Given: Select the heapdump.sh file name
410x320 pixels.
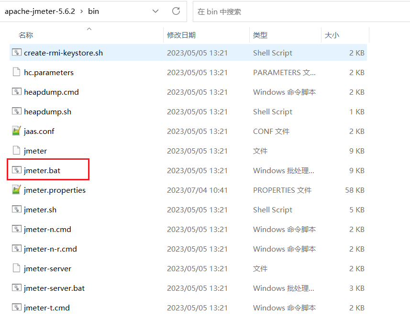Looking at the screenshot, I should click(x=47, y=112).
